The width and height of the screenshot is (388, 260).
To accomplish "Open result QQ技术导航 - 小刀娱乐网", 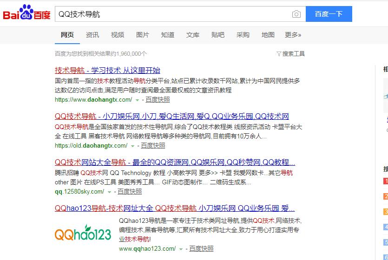I will pyautogui.click(x=172, y=117).
